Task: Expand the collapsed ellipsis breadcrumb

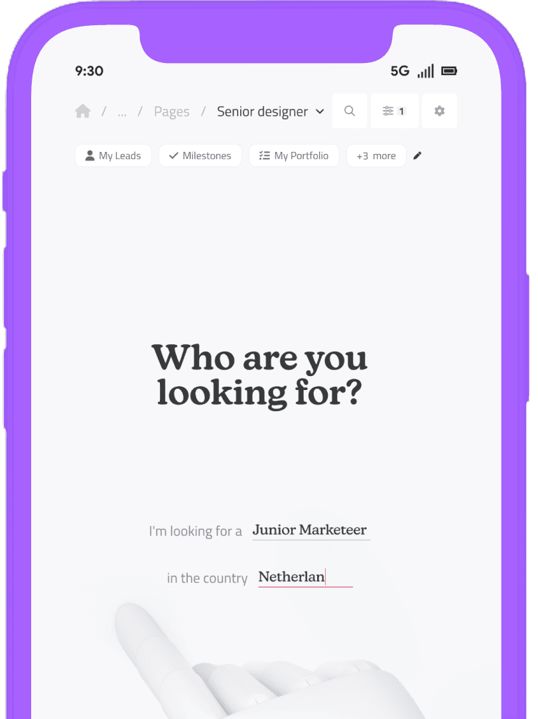Action: pyautogui.click(x=122, y=112)
